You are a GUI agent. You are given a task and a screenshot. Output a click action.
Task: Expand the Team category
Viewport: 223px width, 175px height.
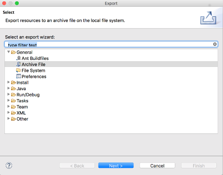pyautogui.click(x=8, y=106)
